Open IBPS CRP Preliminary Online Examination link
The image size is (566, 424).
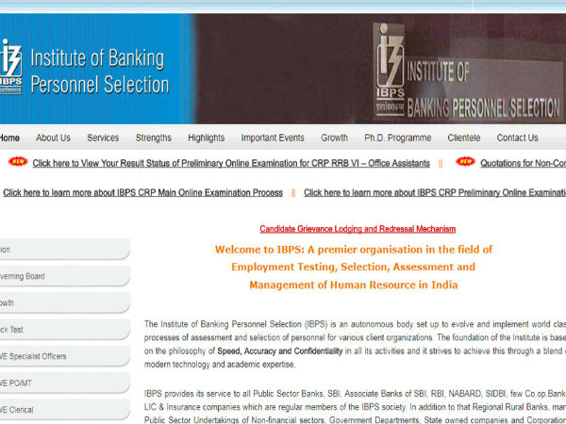[435, 193]
